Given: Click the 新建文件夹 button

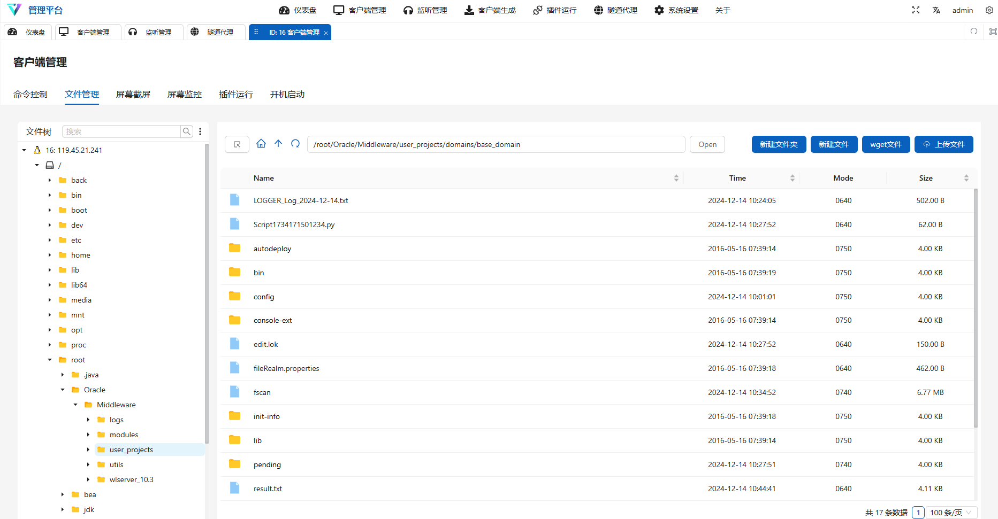Looking at the screenshot, I should coord(779,144).
